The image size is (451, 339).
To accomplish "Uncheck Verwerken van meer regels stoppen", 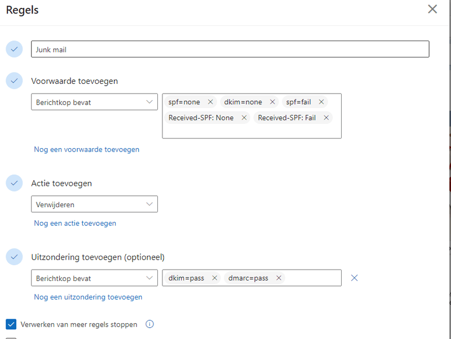I will tap(11, 324).
